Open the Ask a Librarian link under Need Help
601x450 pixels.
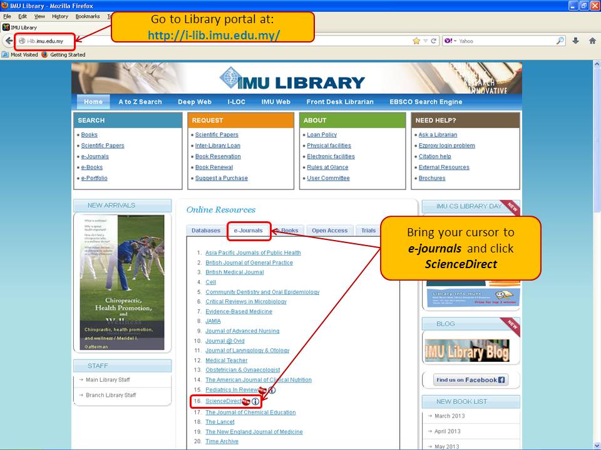point(436,134)
